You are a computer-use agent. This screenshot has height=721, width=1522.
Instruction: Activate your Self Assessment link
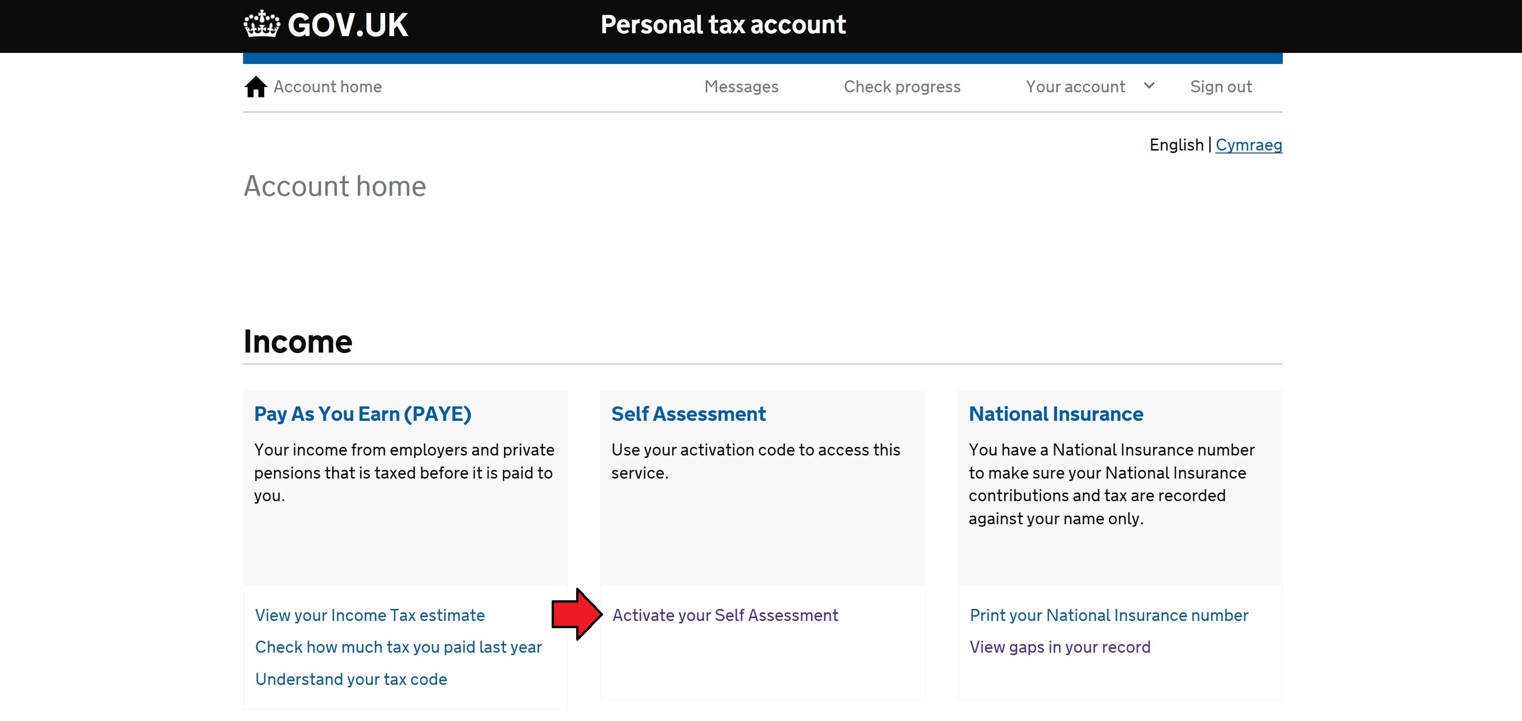point(725,615)
